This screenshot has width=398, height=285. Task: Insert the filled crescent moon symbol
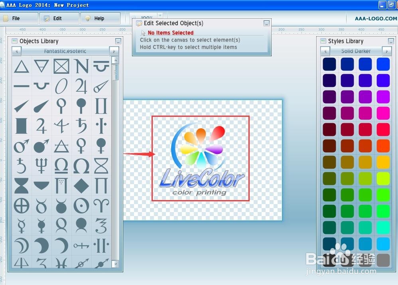click(x=41, y=246)
